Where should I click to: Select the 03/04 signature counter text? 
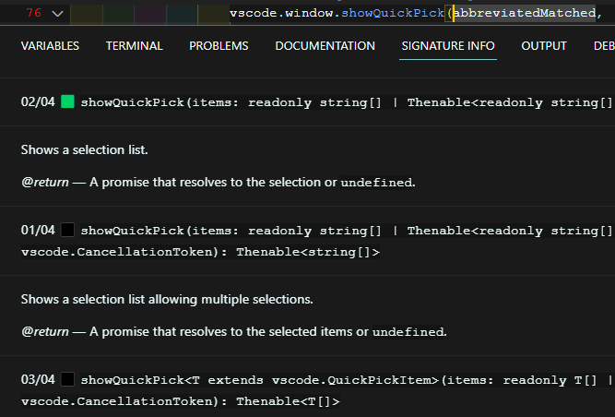(x=38, y=380)
